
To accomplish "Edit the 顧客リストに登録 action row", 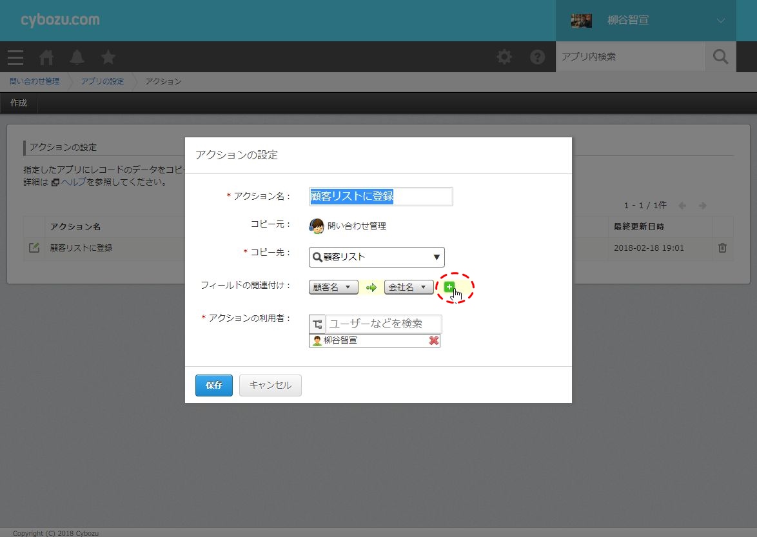I will (34, 248).
